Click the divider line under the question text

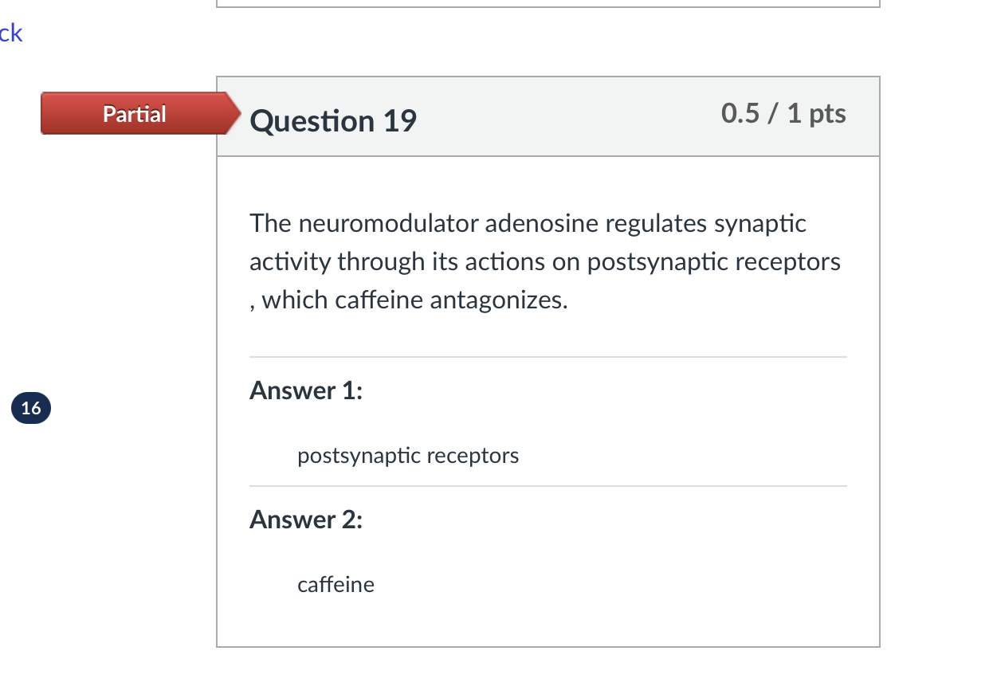(548, 356)
